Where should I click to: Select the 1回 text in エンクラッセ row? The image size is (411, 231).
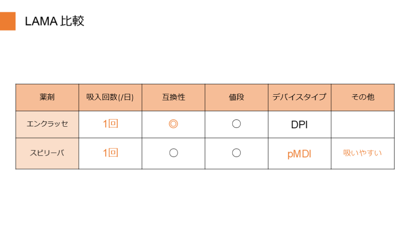click(x=110, y=124)
